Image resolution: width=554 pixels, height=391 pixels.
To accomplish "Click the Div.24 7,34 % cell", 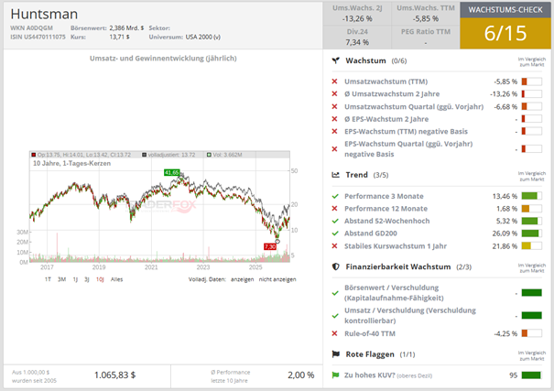I will (x=357, y=38).
